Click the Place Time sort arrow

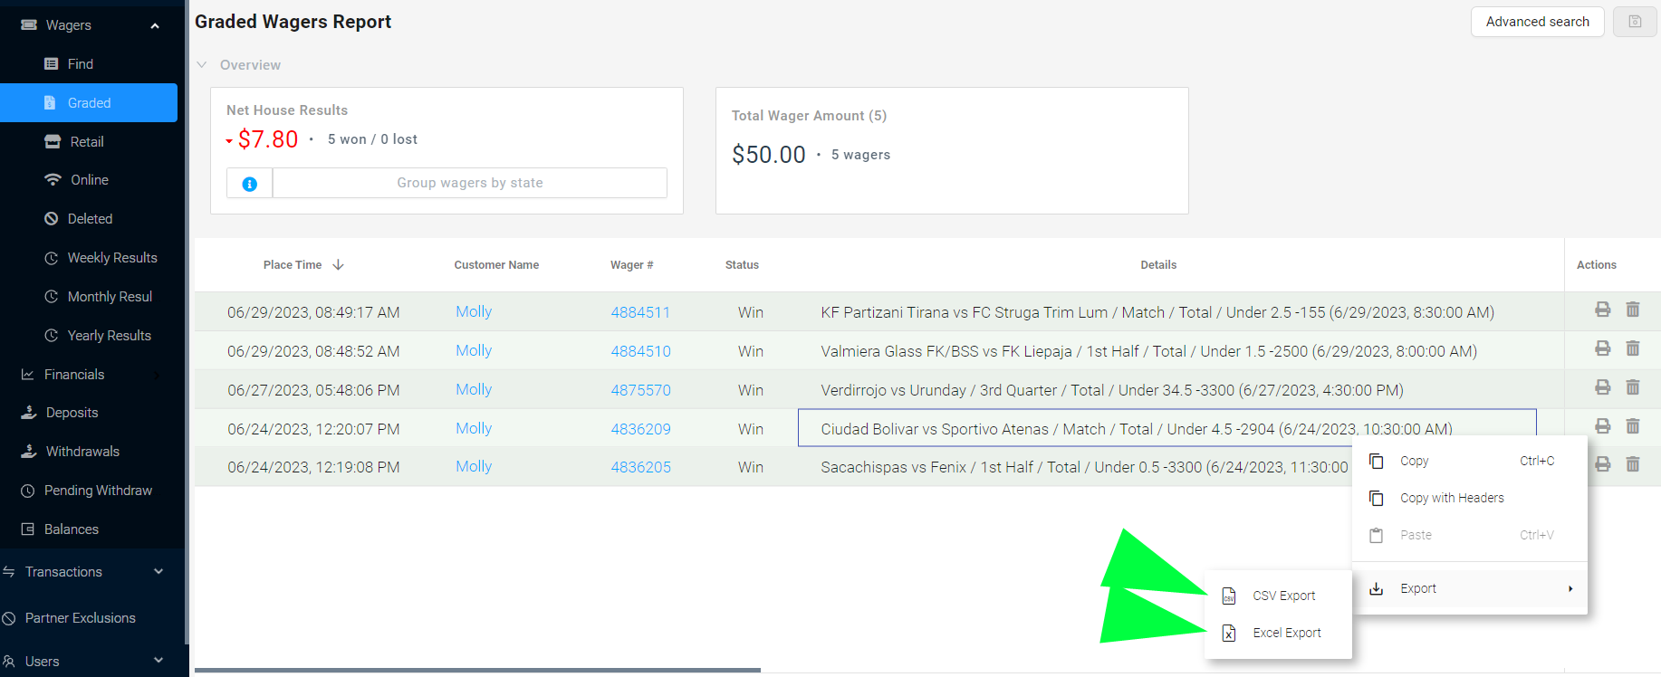pos(338,265)
